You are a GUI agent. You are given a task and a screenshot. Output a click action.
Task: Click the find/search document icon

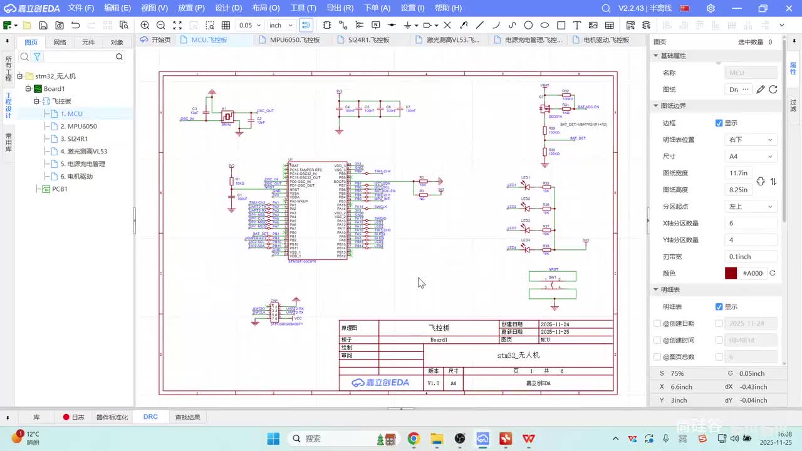(124, 26)
